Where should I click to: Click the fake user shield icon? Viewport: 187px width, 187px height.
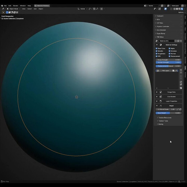tap(176, 41)
